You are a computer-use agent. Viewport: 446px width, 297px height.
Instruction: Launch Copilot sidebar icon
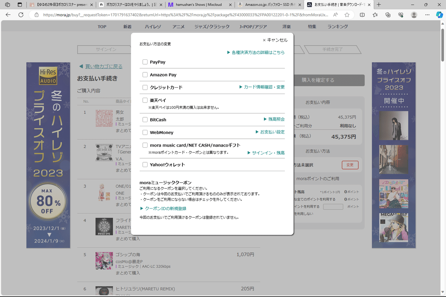(x=439, y=15)
